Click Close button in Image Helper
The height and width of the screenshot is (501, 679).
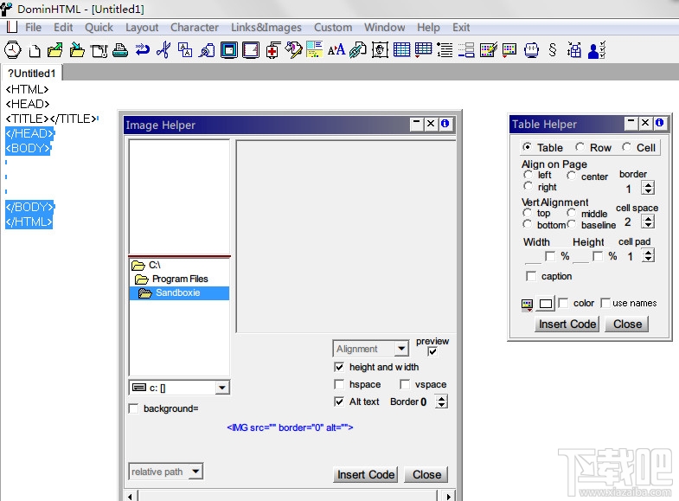[426, 474]
